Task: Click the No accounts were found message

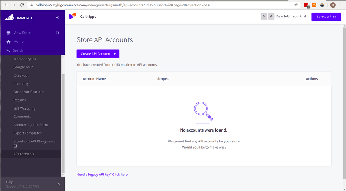Action: pos(204,130)
